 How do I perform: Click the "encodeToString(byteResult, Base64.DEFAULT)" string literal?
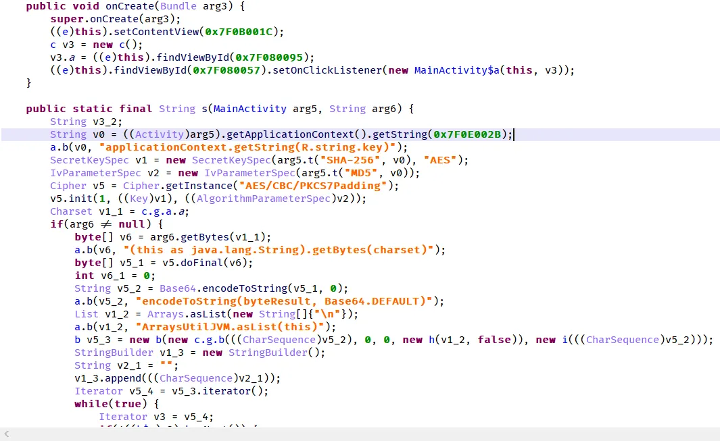tap(284, 301)
